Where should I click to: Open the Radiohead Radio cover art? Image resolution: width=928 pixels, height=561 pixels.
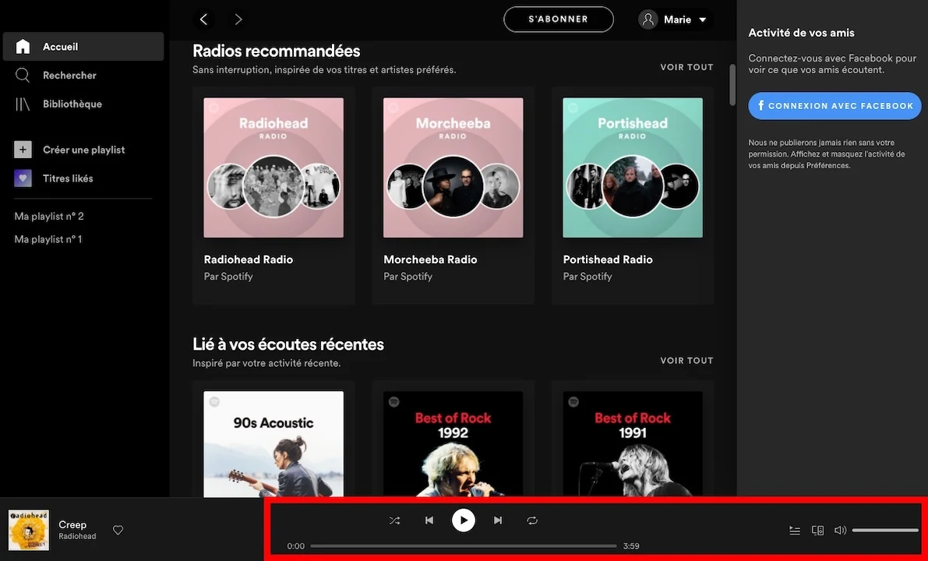273,168
